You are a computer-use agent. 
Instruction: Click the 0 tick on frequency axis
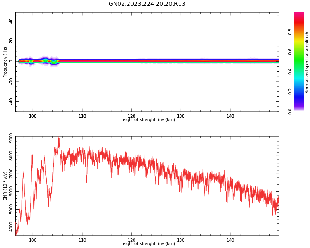[x=11, y=61]
